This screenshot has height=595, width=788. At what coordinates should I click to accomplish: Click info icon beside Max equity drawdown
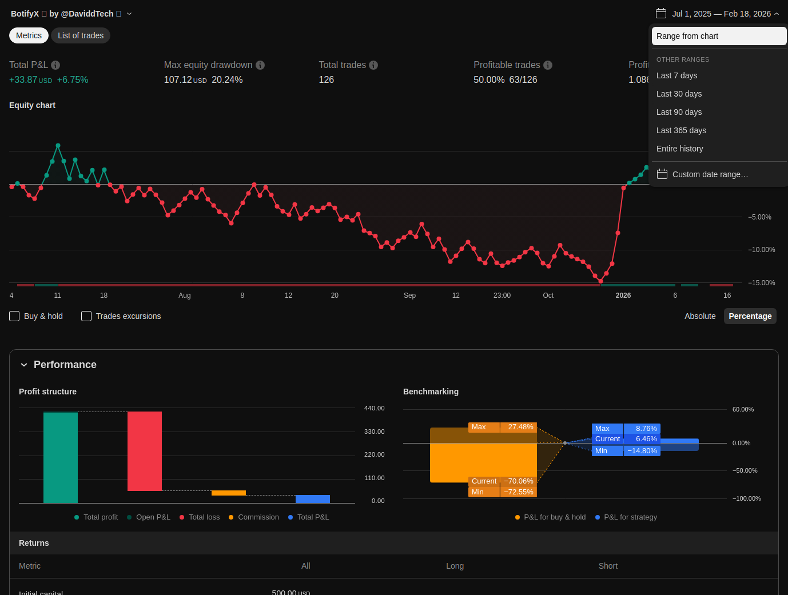(x=260, y=65)
